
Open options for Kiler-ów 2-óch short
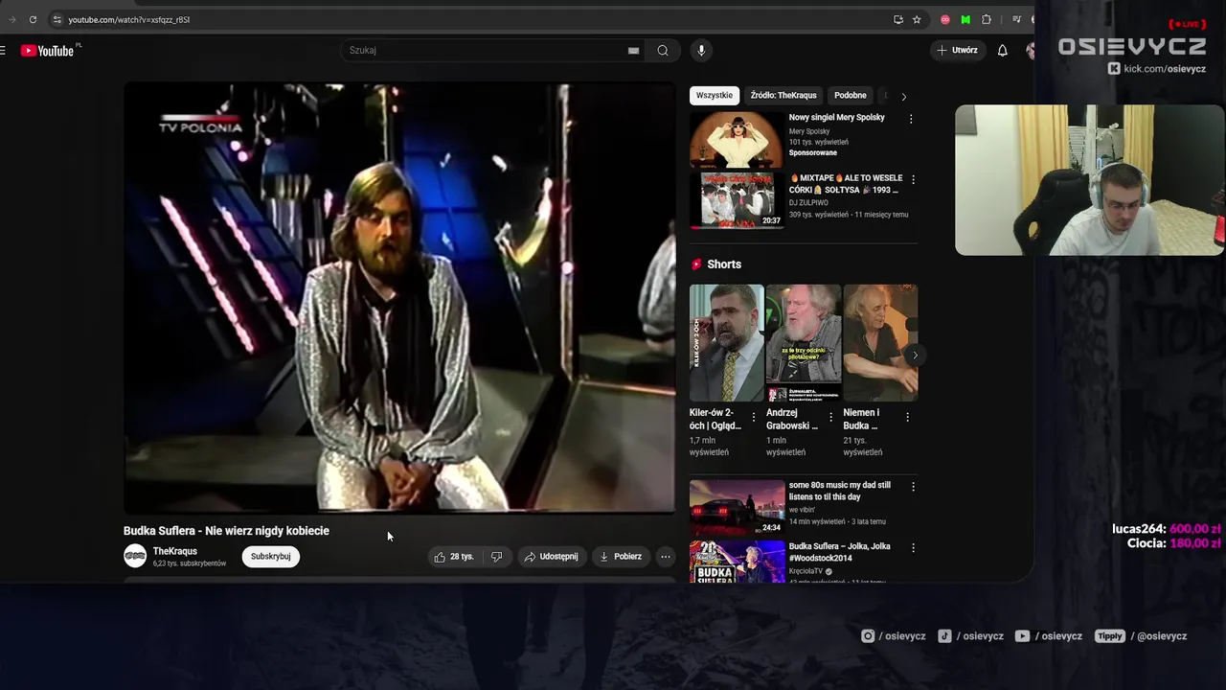pyautogui.click(x=754, y=417)
